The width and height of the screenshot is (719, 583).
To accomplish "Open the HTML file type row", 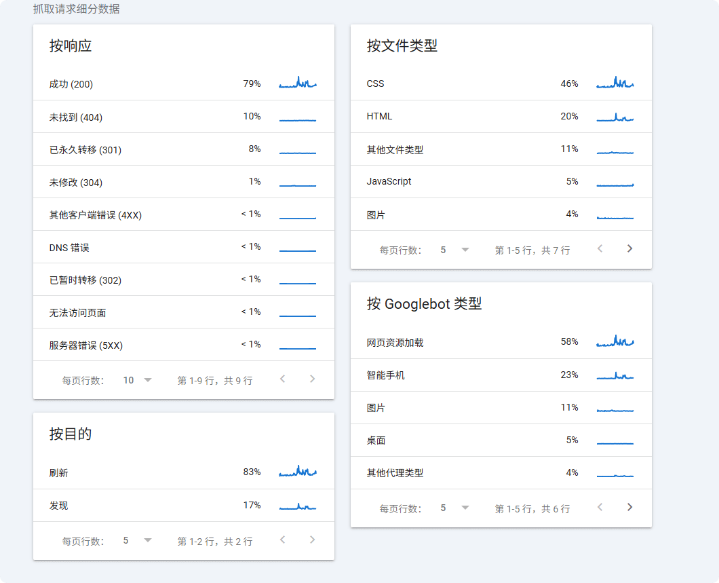I will tap(501, 117).
